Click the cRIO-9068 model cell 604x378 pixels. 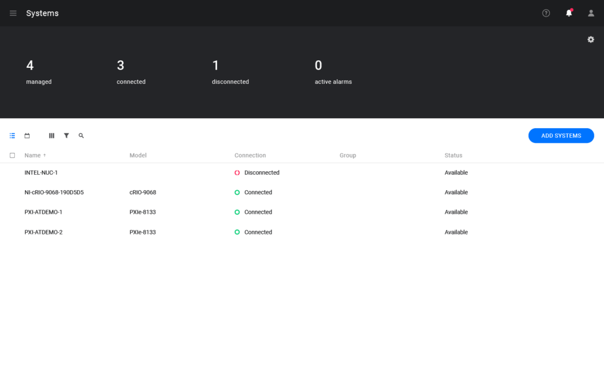point(143,192)
